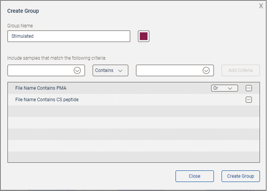Expand the Or logic operator dropdown
This screenshot has height=191, width=267.
(x=224, y=88)
